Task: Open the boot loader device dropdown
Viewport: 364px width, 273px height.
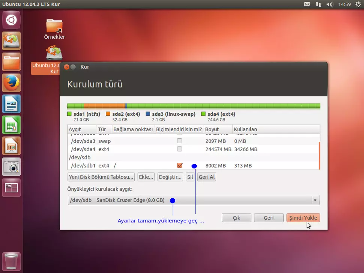Action: 315,200
